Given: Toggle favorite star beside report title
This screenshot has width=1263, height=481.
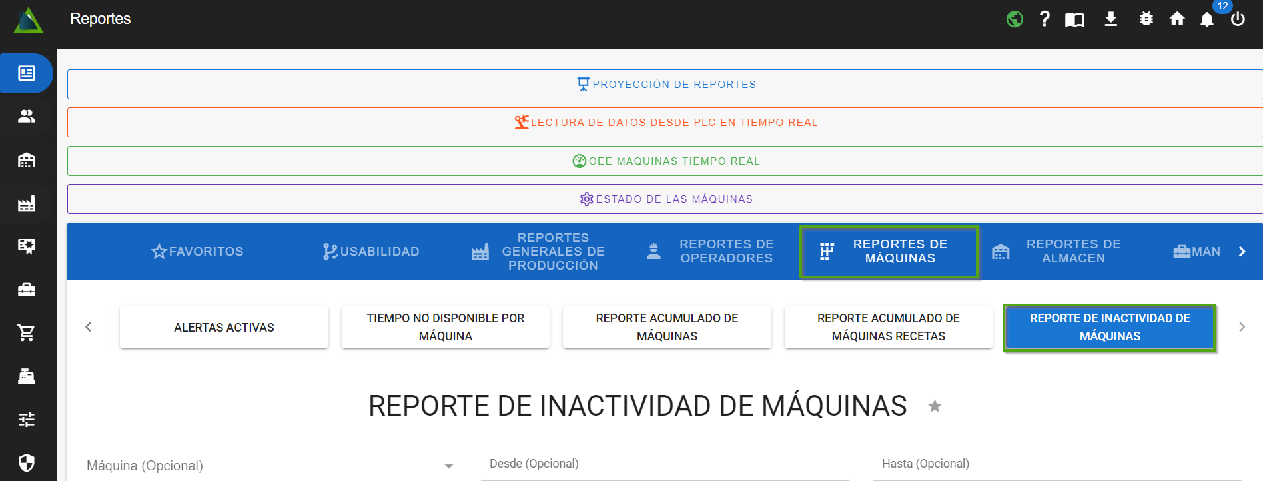Looking at the screenshot, I should (x=935, y=406).
